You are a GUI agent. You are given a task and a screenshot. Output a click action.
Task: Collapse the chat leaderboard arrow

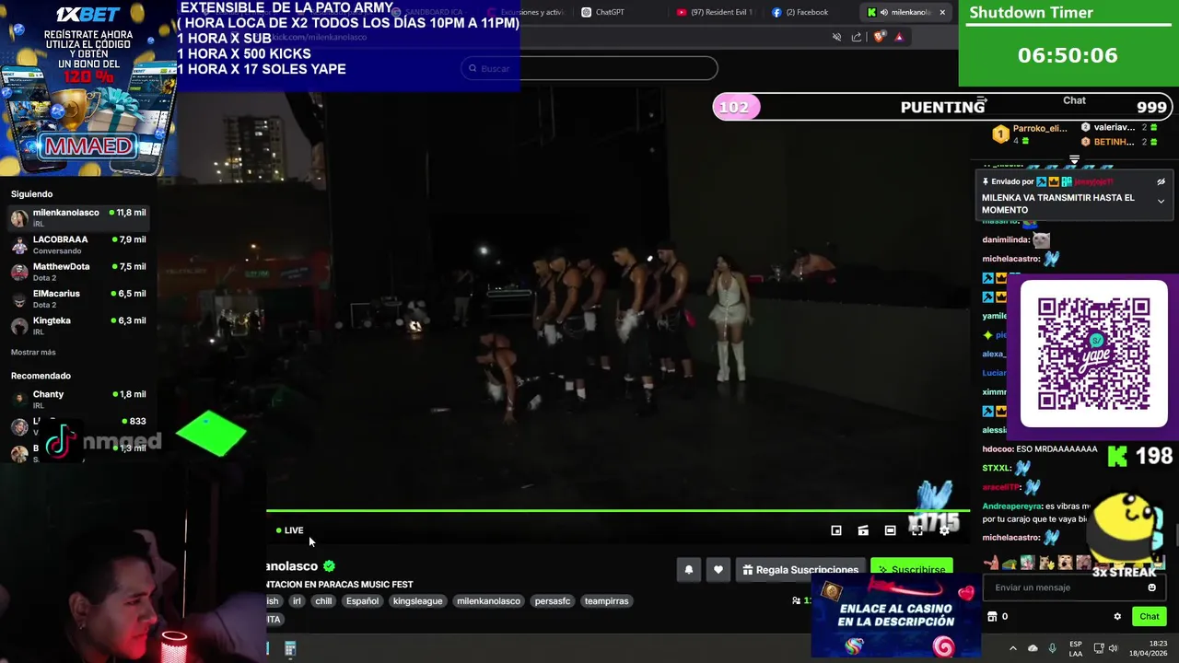pyautogui.click(x=1074, y=159)
